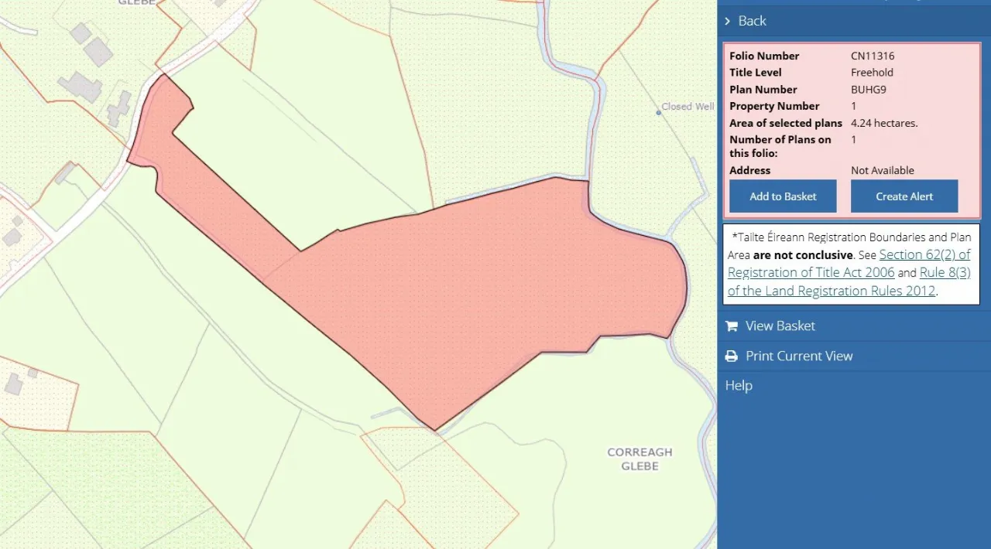Click the CORREAGH GLEBE townland label
Image resolution: width=991 pixels, height=549 pixels.
640,459
